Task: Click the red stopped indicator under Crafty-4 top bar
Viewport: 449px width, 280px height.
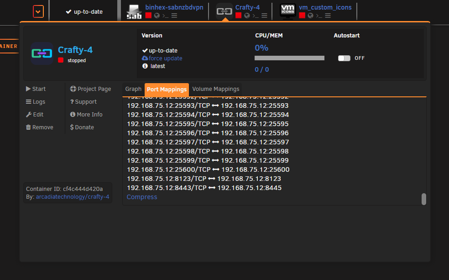Action: [x=238, y=16]
